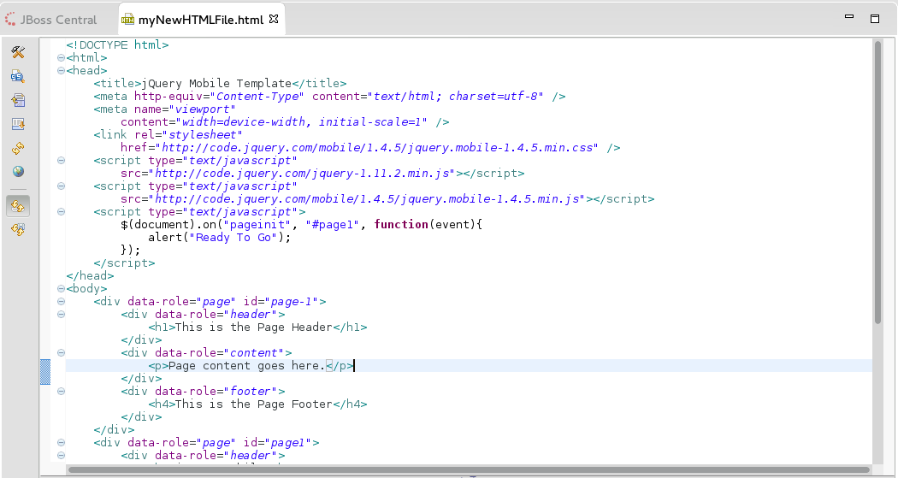Viewport: 898px width, 478px height.
Task: Close the myNewHTMLFile.html tab
Action: coord(274,19)
